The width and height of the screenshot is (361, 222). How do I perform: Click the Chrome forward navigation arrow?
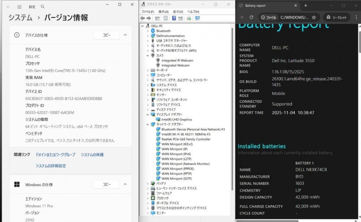[241, 17]
